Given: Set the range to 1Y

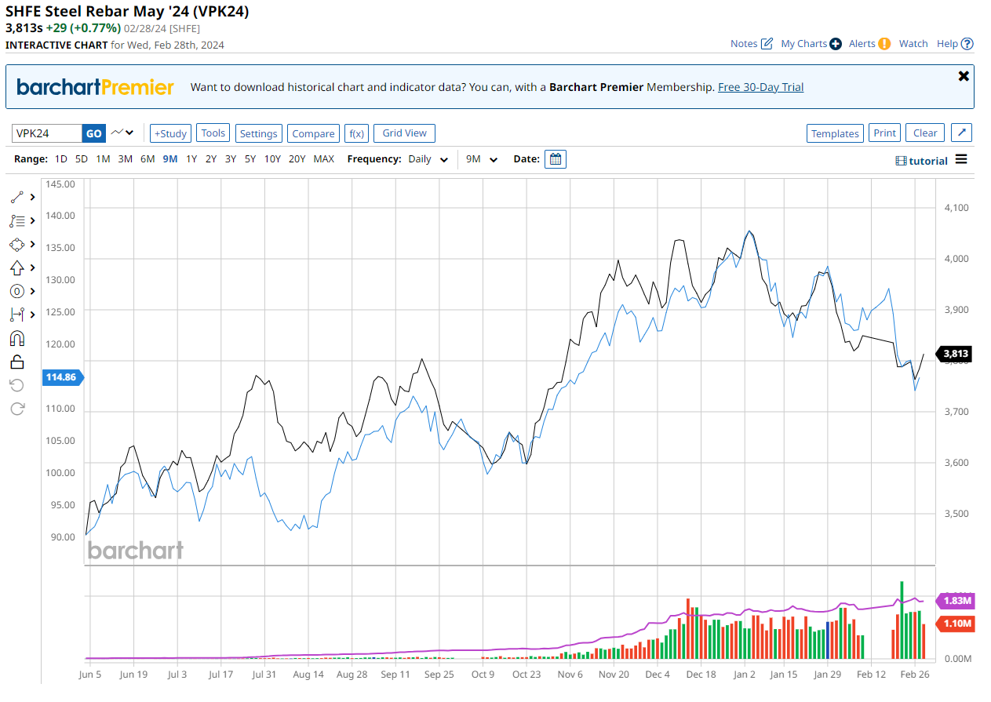Looking at the screenshot, I should point(191,159).
